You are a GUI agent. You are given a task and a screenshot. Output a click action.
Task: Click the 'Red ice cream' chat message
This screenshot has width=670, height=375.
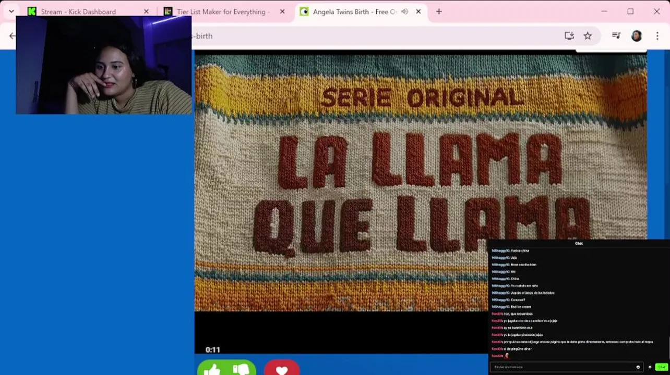(511, 307)
